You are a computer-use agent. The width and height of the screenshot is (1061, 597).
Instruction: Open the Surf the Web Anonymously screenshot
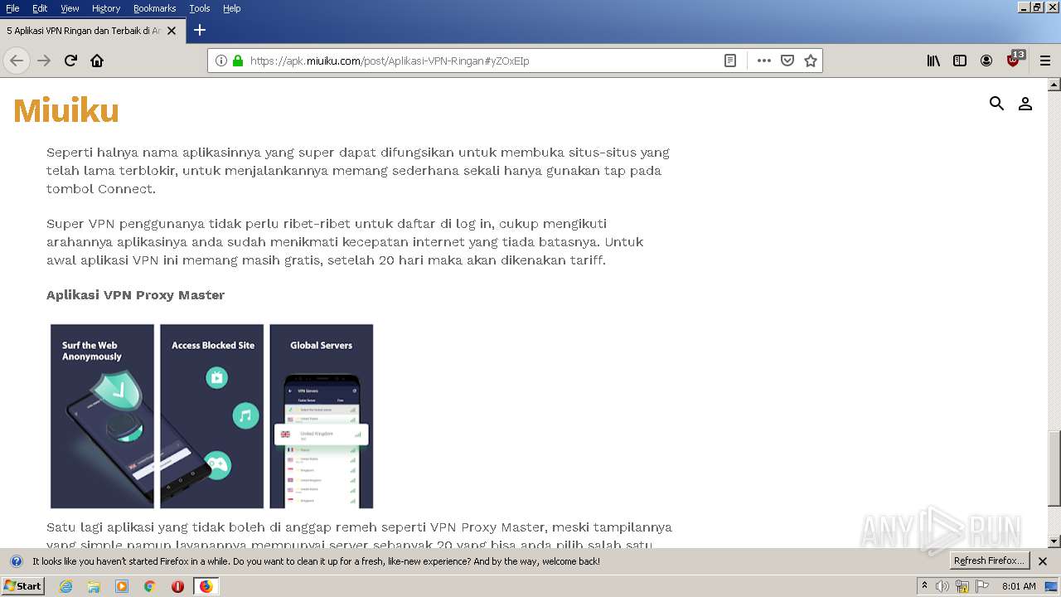(102, 416)
